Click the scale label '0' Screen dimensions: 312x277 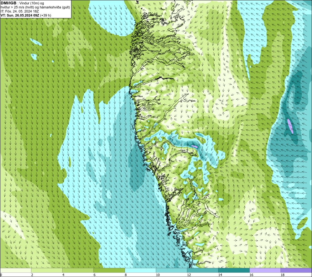pos(1,275)
